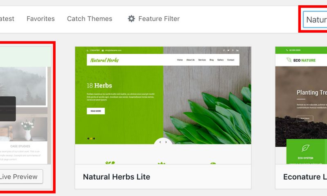
Task: Open the Favorites tab
Action: (x=40, y=19)
